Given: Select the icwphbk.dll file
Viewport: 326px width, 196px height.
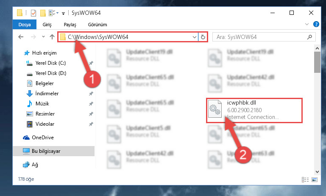Looking at the screenshot, I should [x=254, y=110].
